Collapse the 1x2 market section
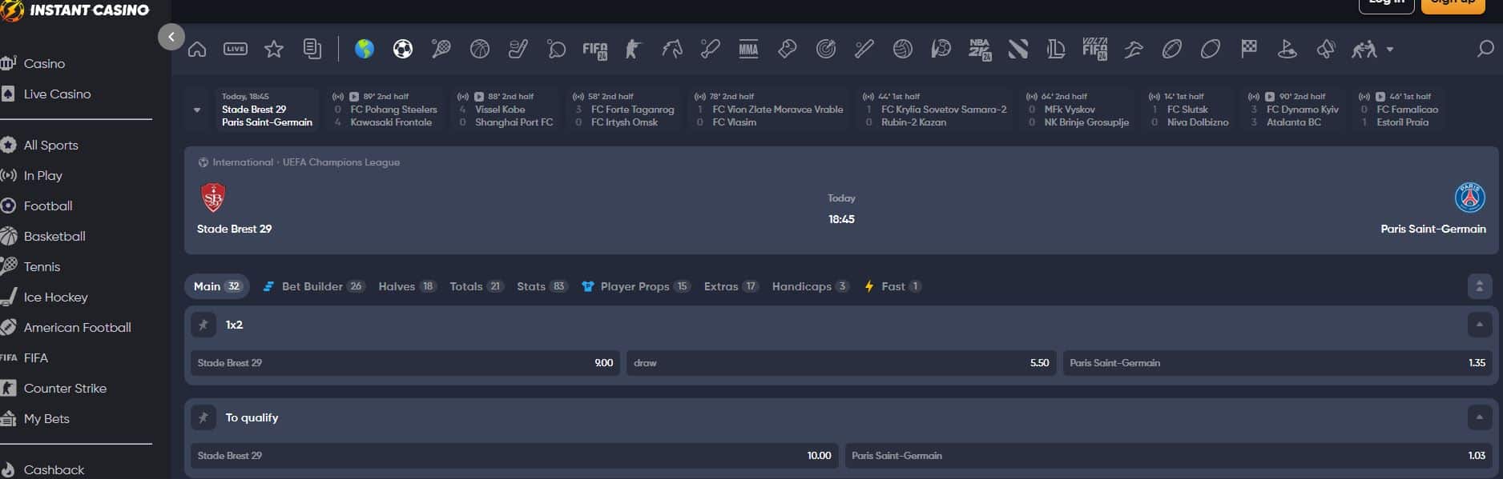Screen dimensions: 1503x479 pos(1480,325)
